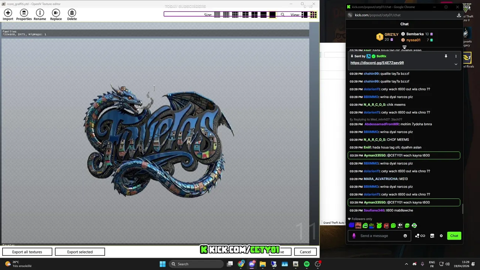
Task: Open site info icon beside kick.com URL
Action: click(x=350, y=15)
